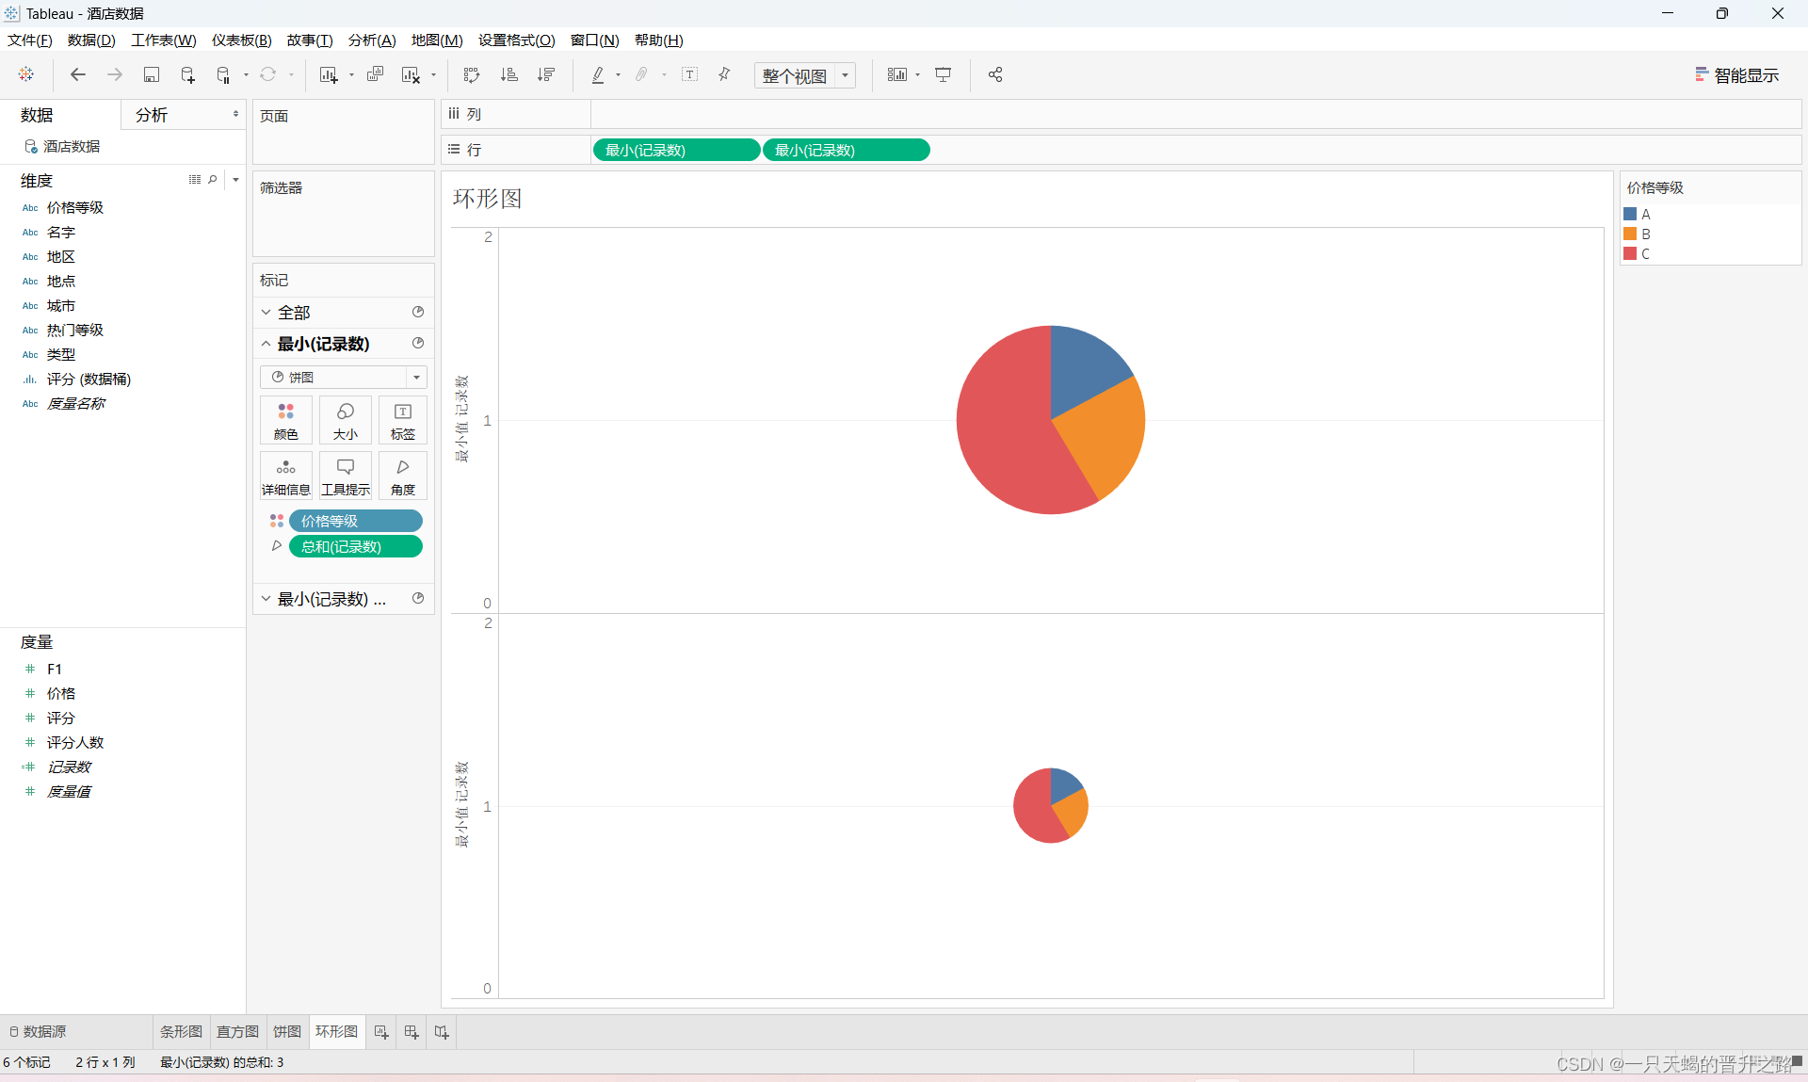The image size is (1808, 1082).
Task: Clear the sheet icon
Action: 411,74
